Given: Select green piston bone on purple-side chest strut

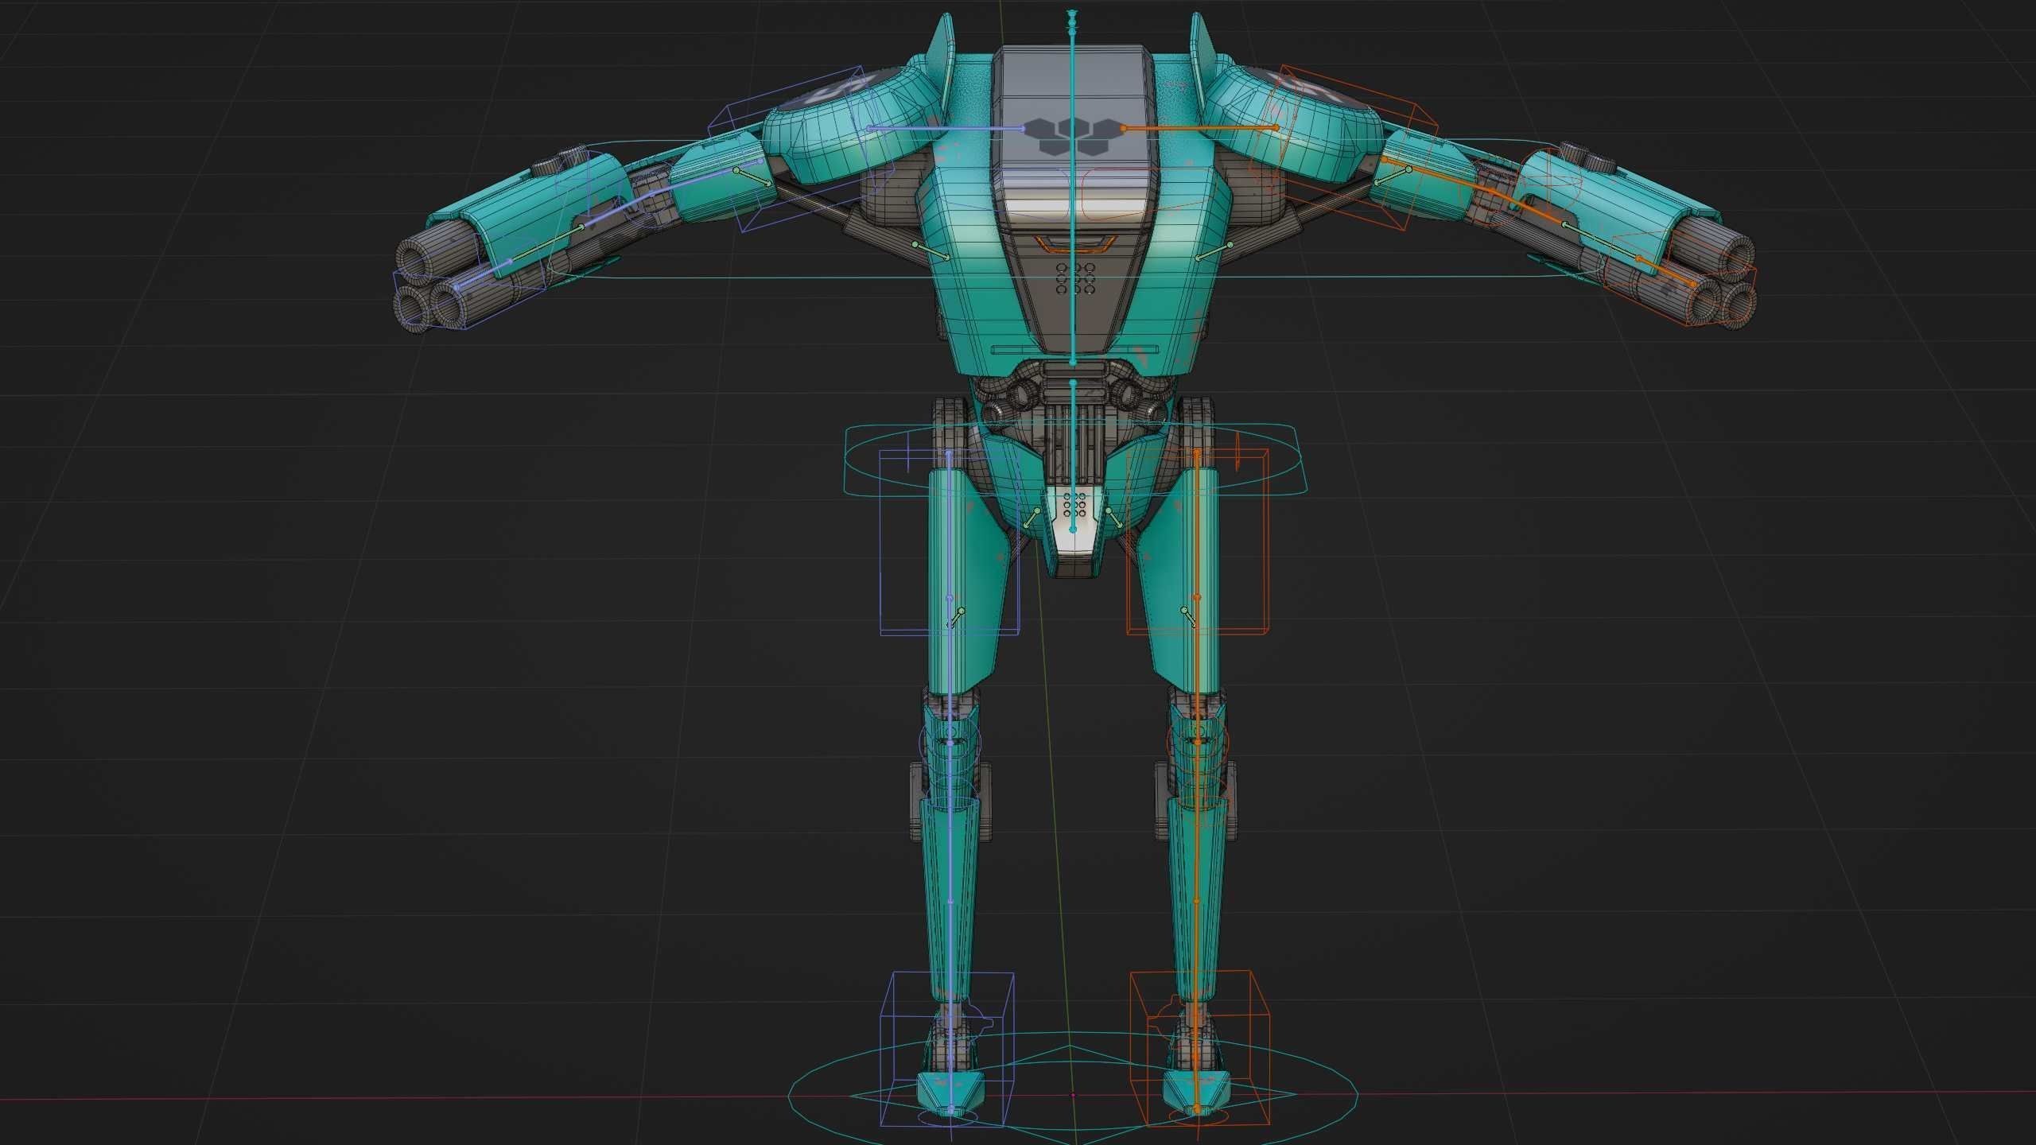Looking at the screenshot, I should coord(931,250).
